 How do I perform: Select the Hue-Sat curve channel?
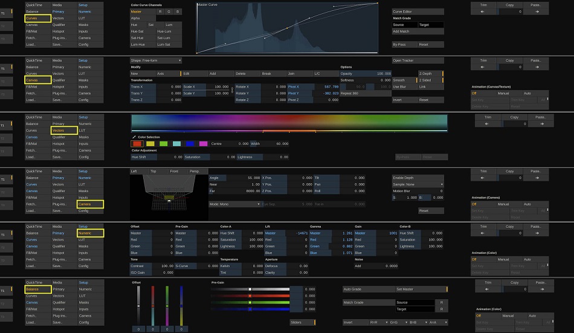(143, 31)
